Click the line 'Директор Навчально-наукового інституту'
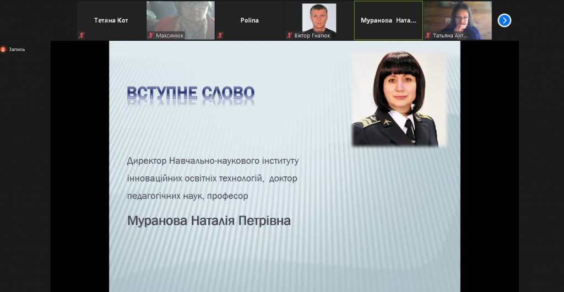This screenshot has width=564, height=292. [213, 160]
